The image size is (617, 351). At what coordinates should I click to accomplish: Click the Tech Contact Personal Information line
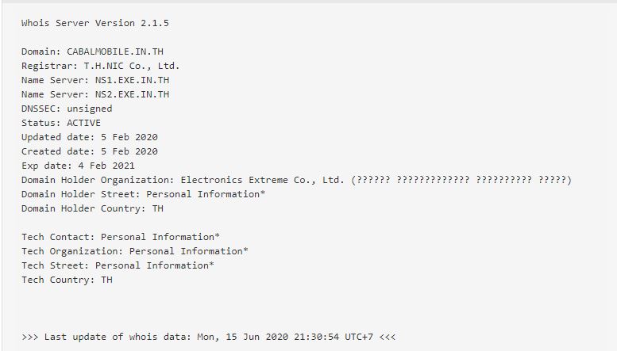pos(121,237)
